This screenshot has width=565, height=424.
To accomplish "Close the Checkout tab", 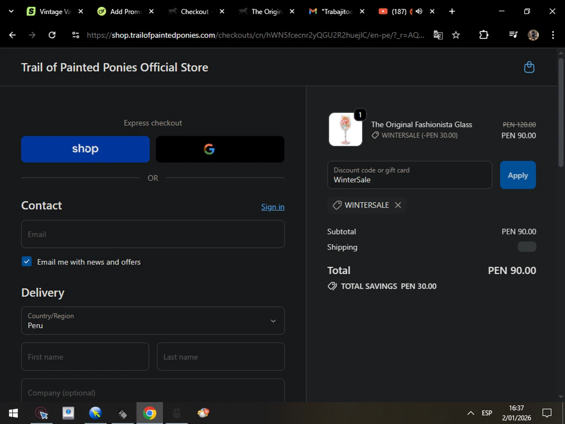I will pos(222,11).
